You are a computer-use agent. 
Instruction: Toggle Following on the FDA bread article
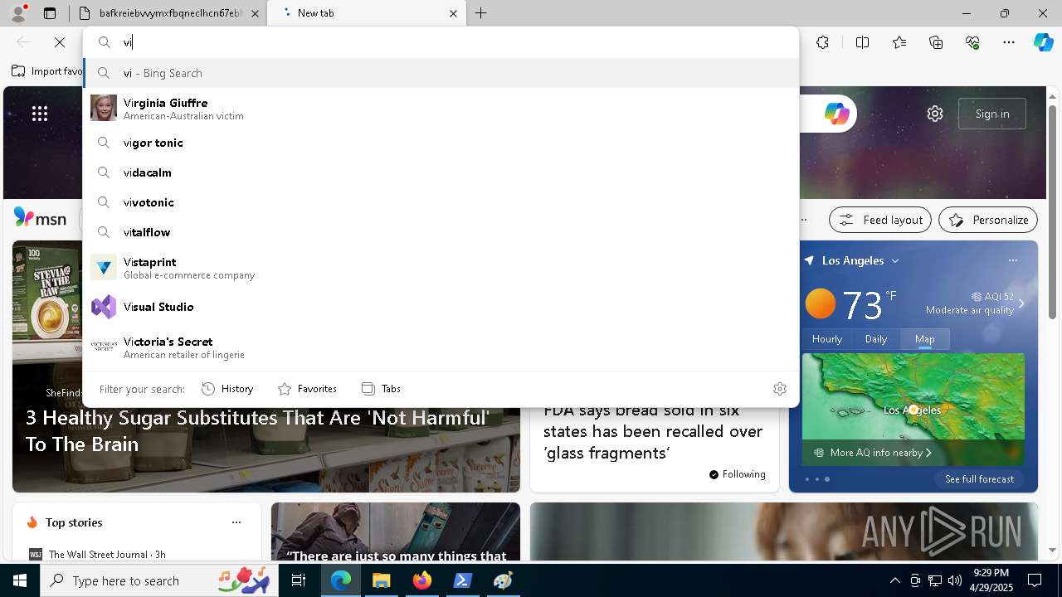[x=737, y=474]
